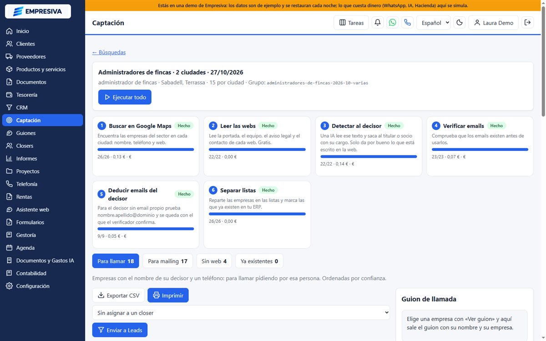
Task: Click the Leer las webs progress bar
Action: (x=257, y=150)
